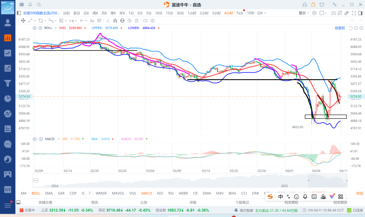365x217 pixels.
Task: Toggle the MACD indicator in bottom bar
Action: [x=147, y=193]
